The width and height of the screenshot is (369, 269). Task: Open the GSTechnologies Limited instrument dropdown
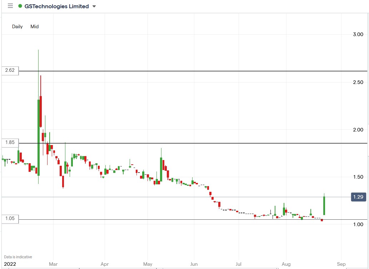(94, 6)
